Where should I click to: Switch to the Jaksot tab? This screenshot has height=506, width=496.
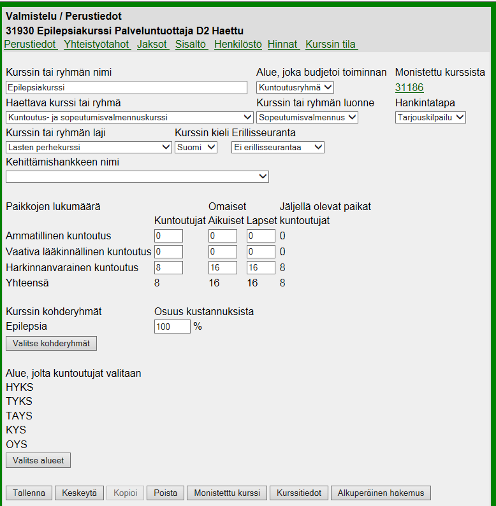point(153,44)
